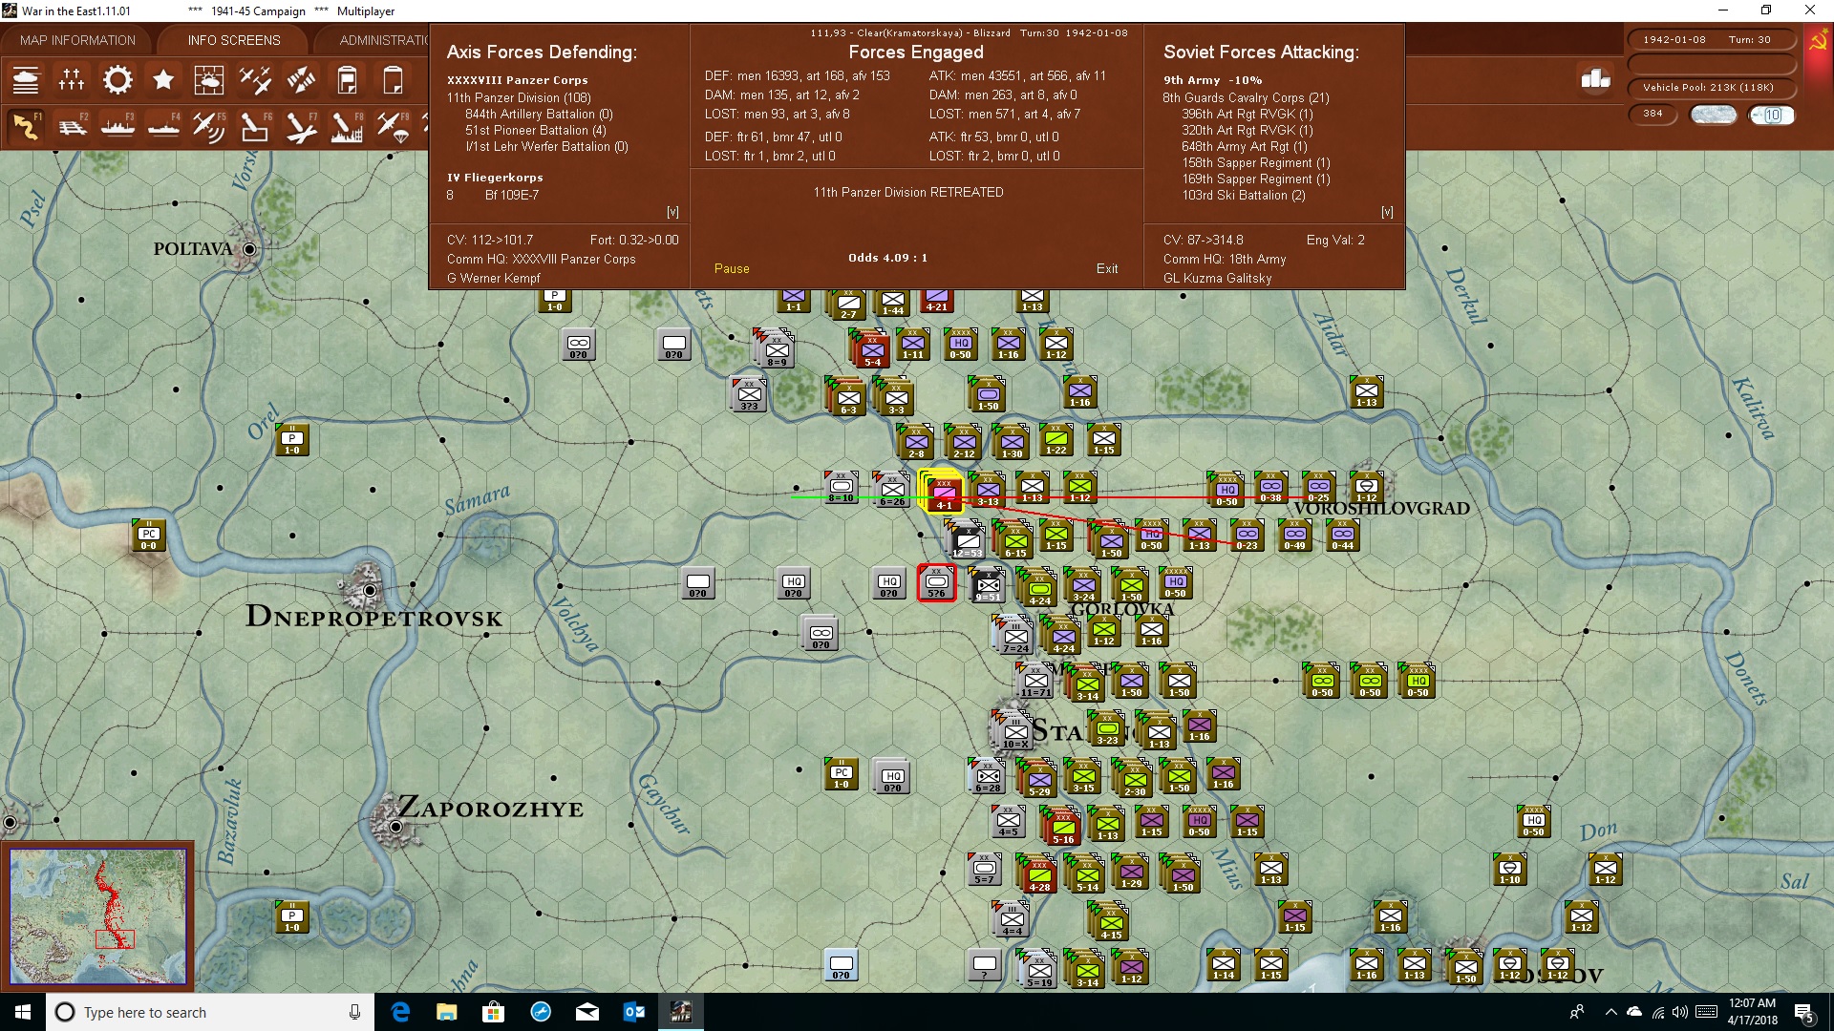This screenshot has width=1834, height=1031.
Task: Open the clipboard icon with flag
Action: (x=347, y=80)
